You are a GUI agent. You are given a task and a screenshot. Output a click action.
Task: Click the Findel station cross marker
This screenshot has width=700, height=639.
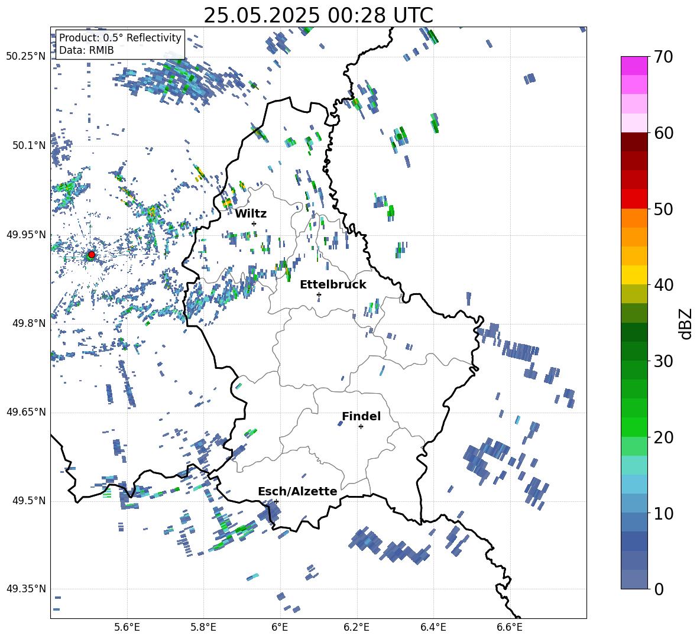pos(361,427)
